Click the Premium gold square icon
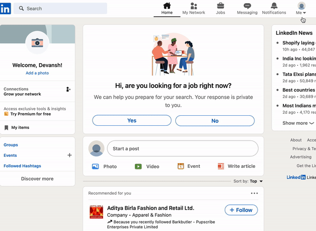This screenshot has height=231, width=316. pos(6,114)
